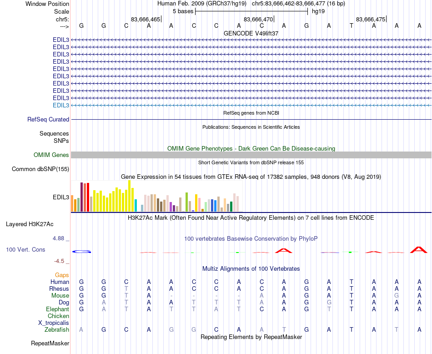Click the light blue EDIL3 transcript label

(61, 105)
